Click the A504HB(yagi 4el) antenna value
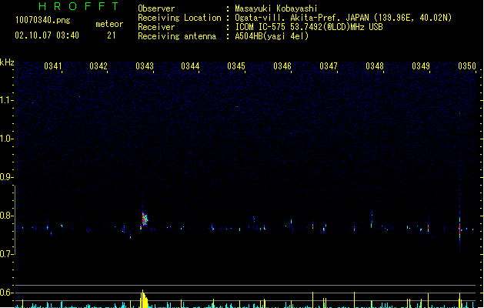Image resolution: width=484 pixels, height=308 pixels. (x=272, y=36)
